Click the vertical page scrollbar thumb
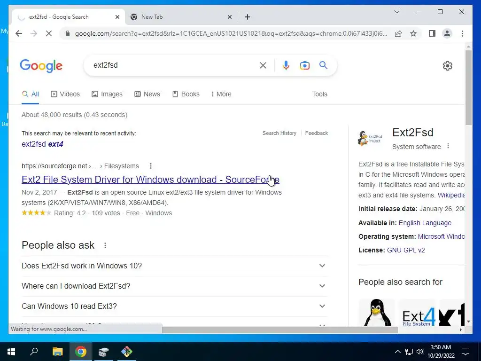 (468, 87)
